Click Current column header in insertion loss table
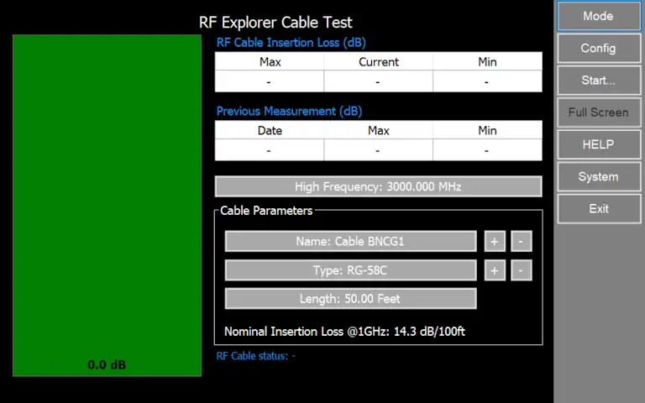 pos(379,62)
